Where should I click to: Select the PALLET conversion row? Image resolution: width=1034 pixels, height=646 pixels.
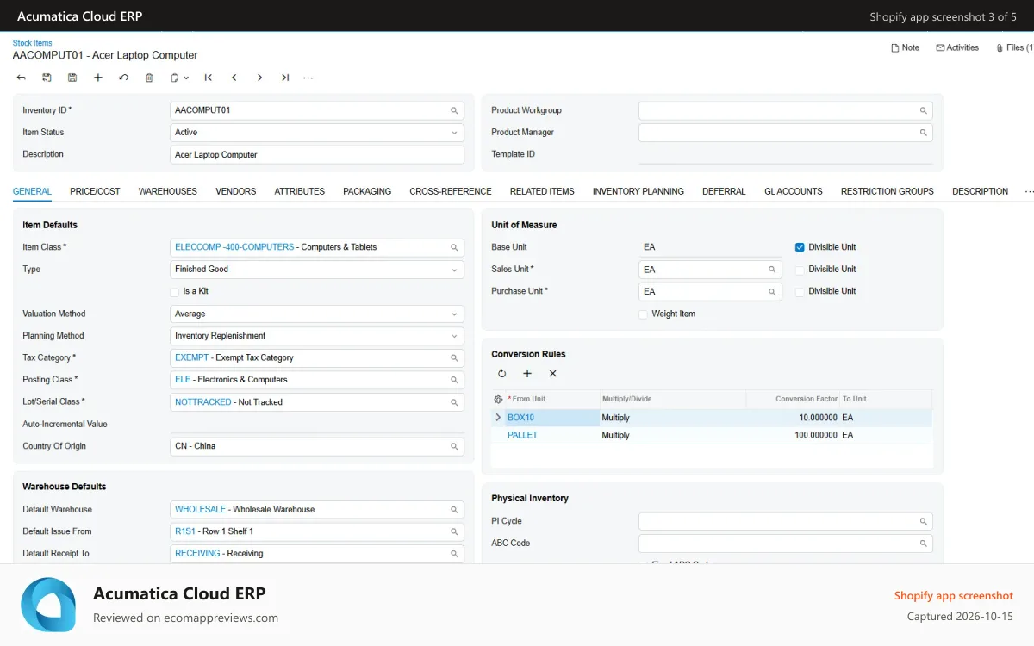712,436
